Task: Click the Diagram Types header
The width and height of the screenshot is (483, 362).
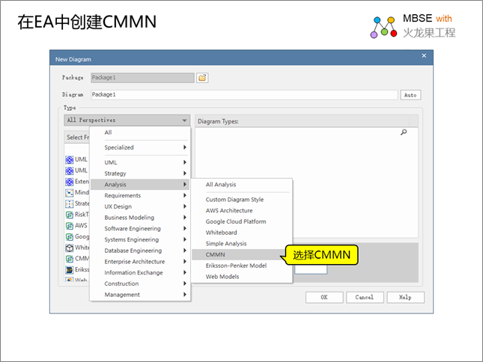Action: tap(306, 121)
